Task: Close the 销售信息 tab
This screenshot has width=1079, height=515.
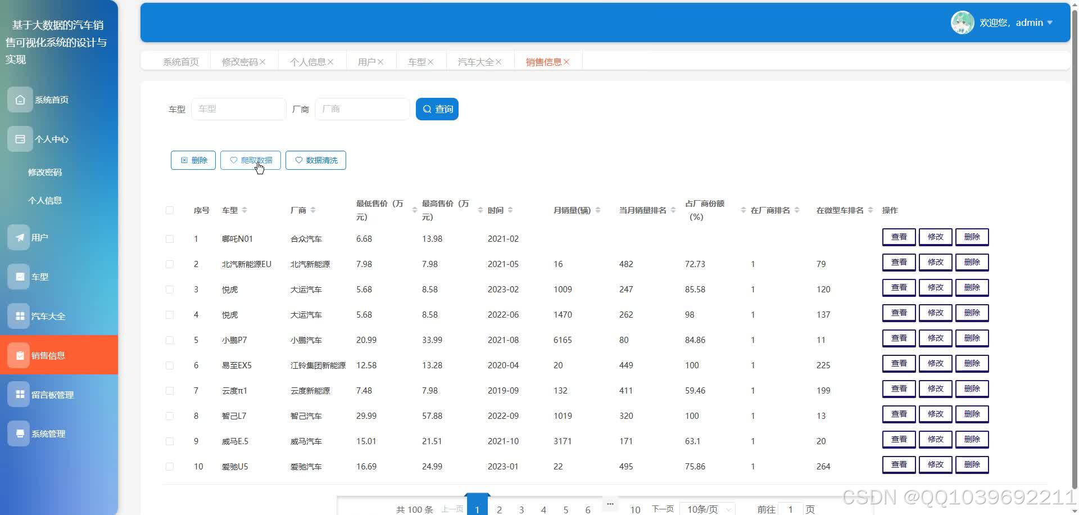Action: point(566,62)
